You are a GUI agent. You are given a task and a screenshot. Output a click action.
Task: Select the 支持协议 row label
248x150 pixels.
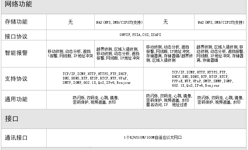[16, 78]
